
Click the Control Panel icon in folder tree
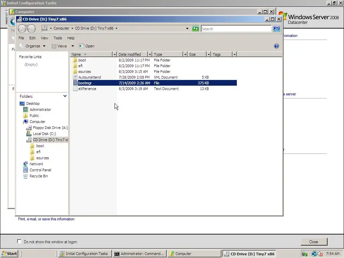point(26,170)
